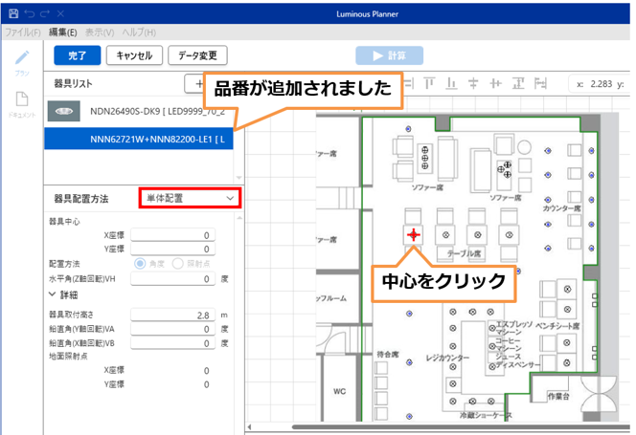Click the save icon in title bar
This screenshot has width=636, height=435.
pyautogui.click(x=12, y=14)
